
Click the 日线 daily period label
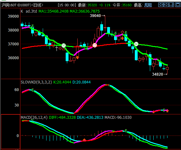tap(37, 5)
